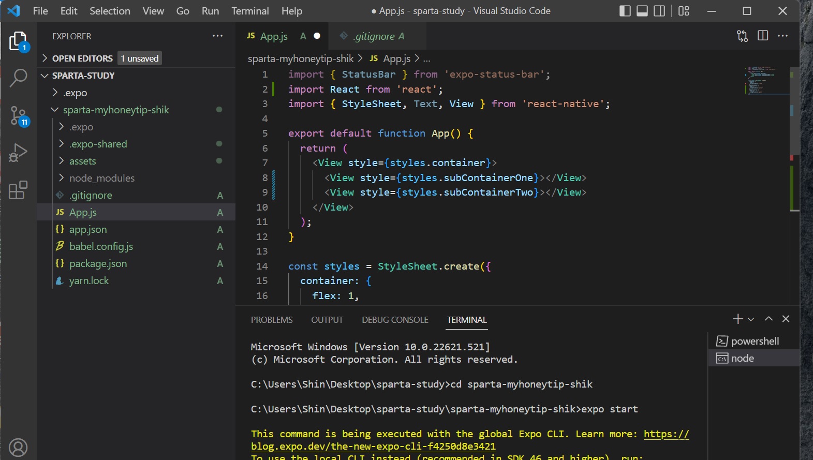Click the VS Code logo icon
Viewport: 813px width, 460px height.
14,11
